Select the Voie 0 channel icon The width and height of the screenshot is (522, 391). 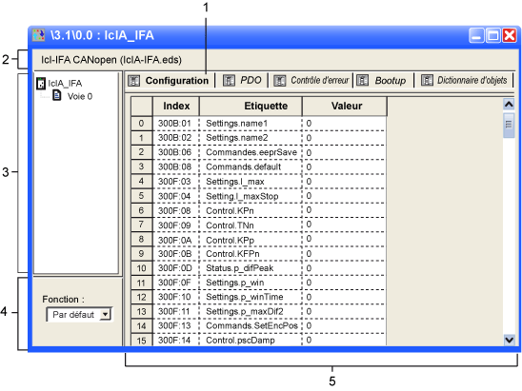coord(57,96)
